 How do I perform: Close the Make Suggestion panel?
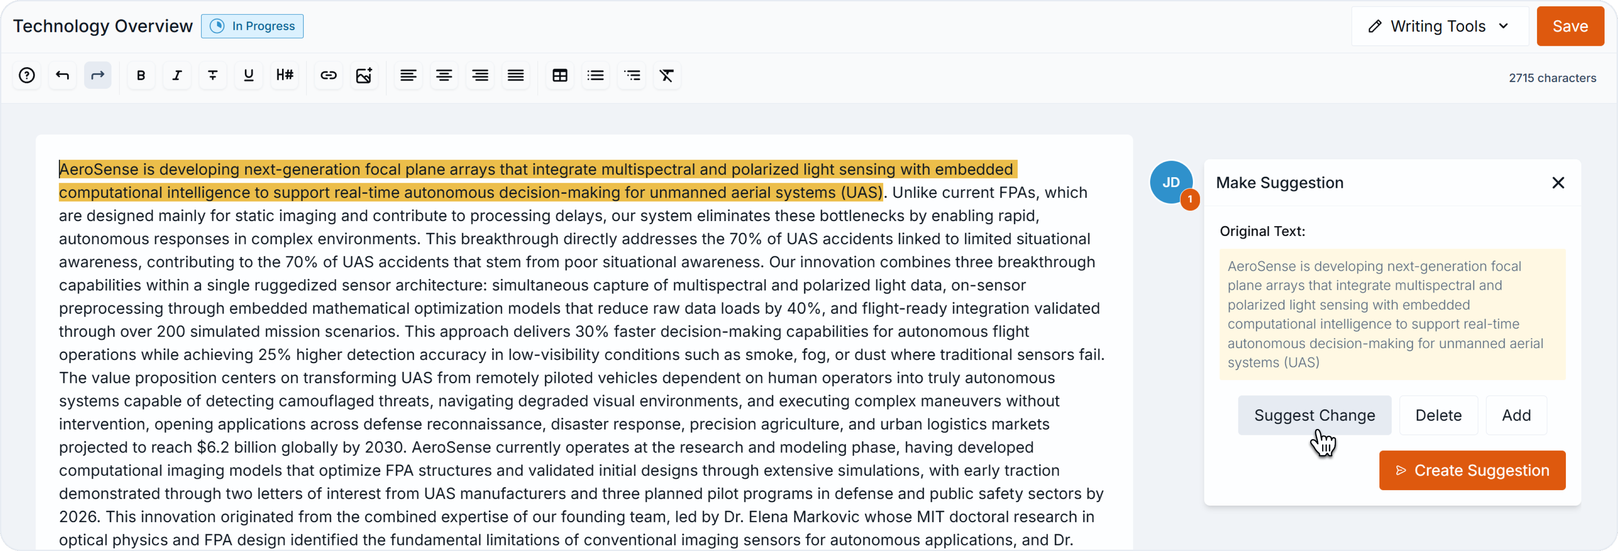(1558, 183)
